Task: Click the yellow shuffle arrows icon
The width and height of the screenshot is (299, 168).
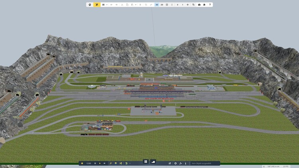Action: pyautogui.click(x=121, y=164)
